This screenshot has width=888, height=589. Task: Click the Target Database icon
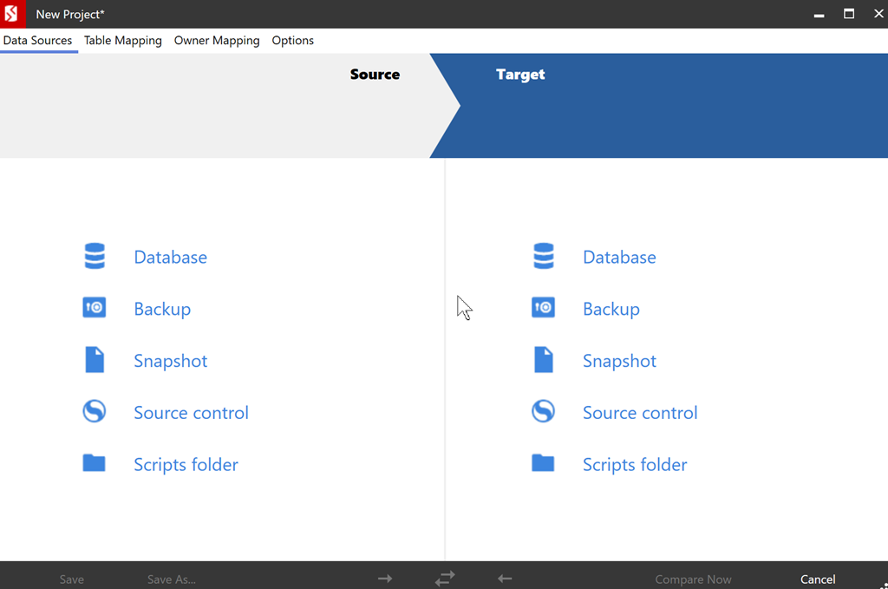[544, 257]
